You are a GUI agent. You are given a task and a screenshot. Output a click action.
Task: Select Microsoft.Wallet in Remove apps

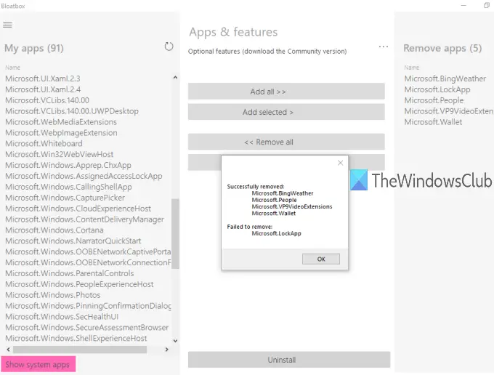tap(433, 122)
